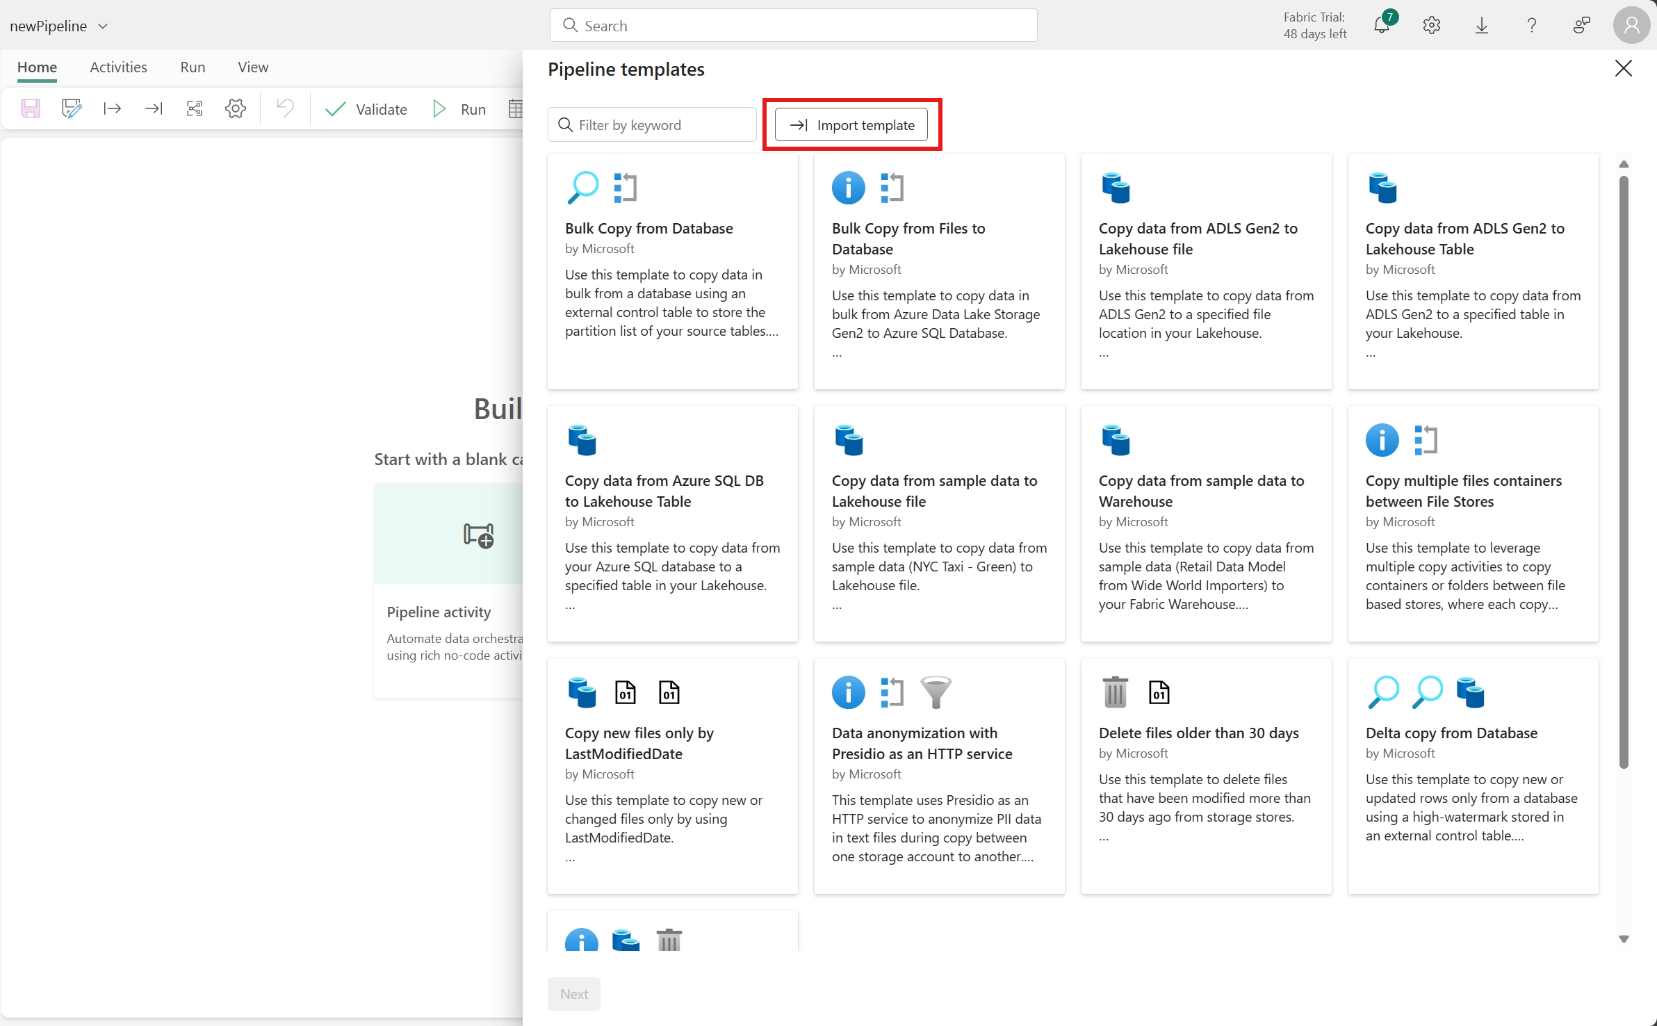The height and width of the screenshot is (1026, 1657).
Task: Click the Save as edit icon
Action: (71, 108)
